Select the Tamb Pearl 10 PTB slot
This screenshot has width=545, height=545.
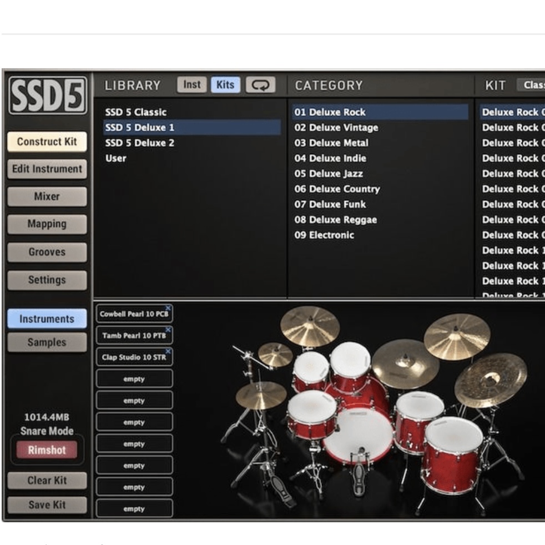tap(134, 335)
